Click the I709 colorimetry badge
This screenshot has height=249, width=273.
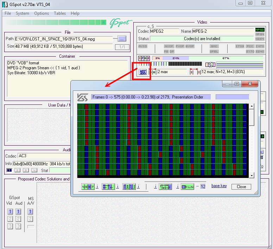240,46
